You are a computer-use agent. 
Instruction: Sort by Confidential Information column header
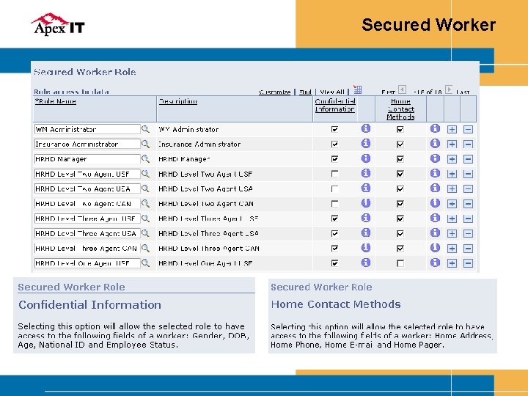point(335,105)
